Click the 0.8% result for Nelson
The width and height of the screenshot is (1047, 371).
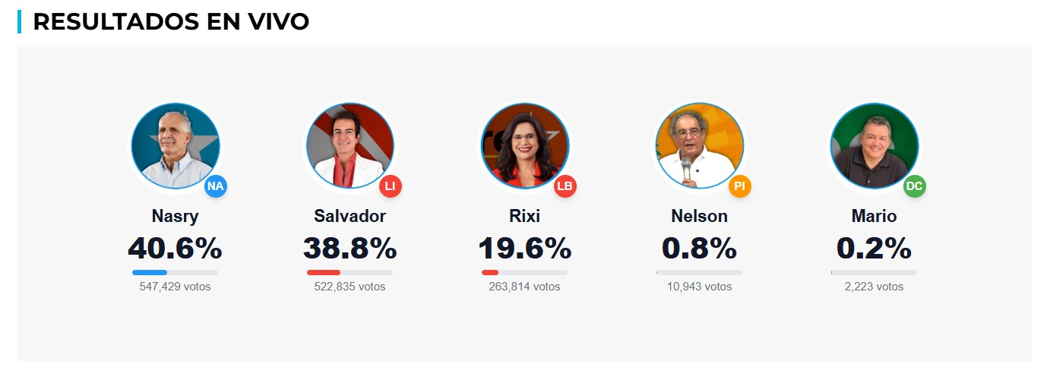(x=699, y=249)
